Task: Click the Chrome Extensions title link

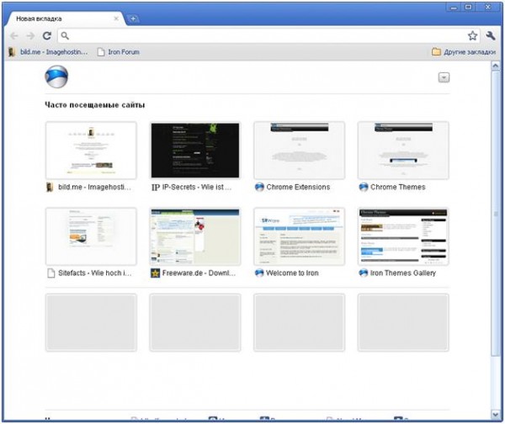Action: coord(298,187)
